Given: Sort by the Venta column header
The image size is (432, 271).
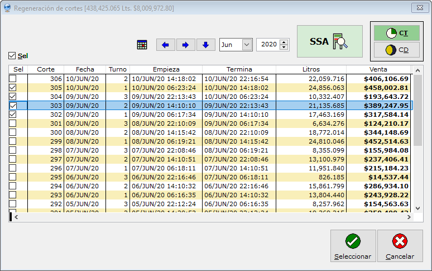Looking at the screenshot, I should pyautogui.click(x=378, y=69).
